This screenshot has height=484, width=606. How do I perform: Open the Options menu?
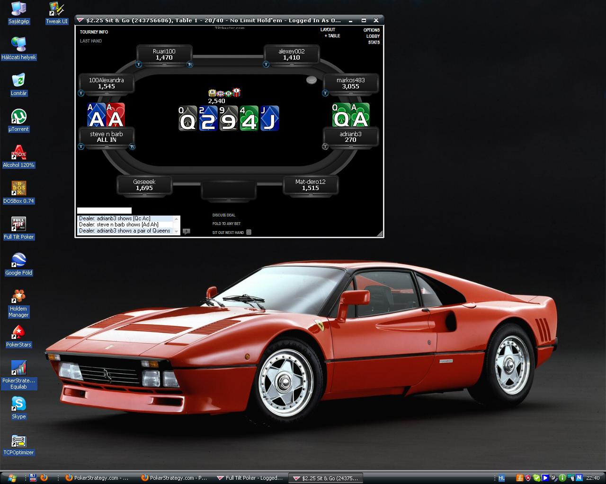coord(372,30)
